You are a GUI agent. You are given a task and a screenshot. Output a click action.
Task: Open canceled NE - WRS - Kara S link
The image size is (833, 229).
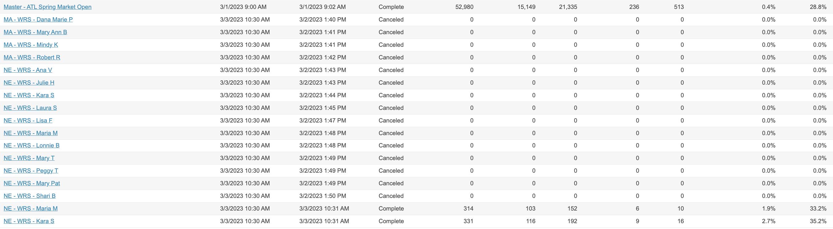pos(29,95)
